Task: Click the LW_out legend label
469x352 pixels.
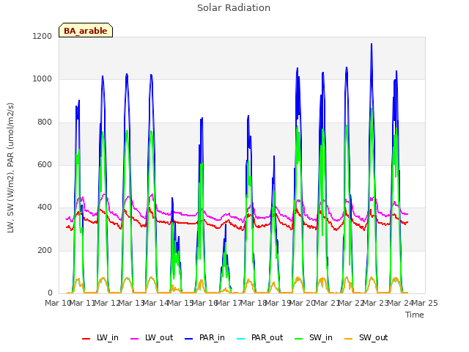Action: coord(159,337)
